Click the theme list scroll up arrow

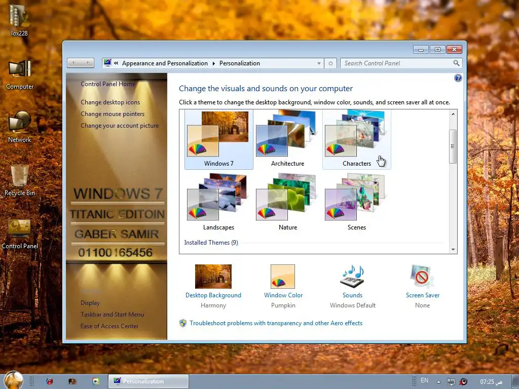(x=453, y=114)
